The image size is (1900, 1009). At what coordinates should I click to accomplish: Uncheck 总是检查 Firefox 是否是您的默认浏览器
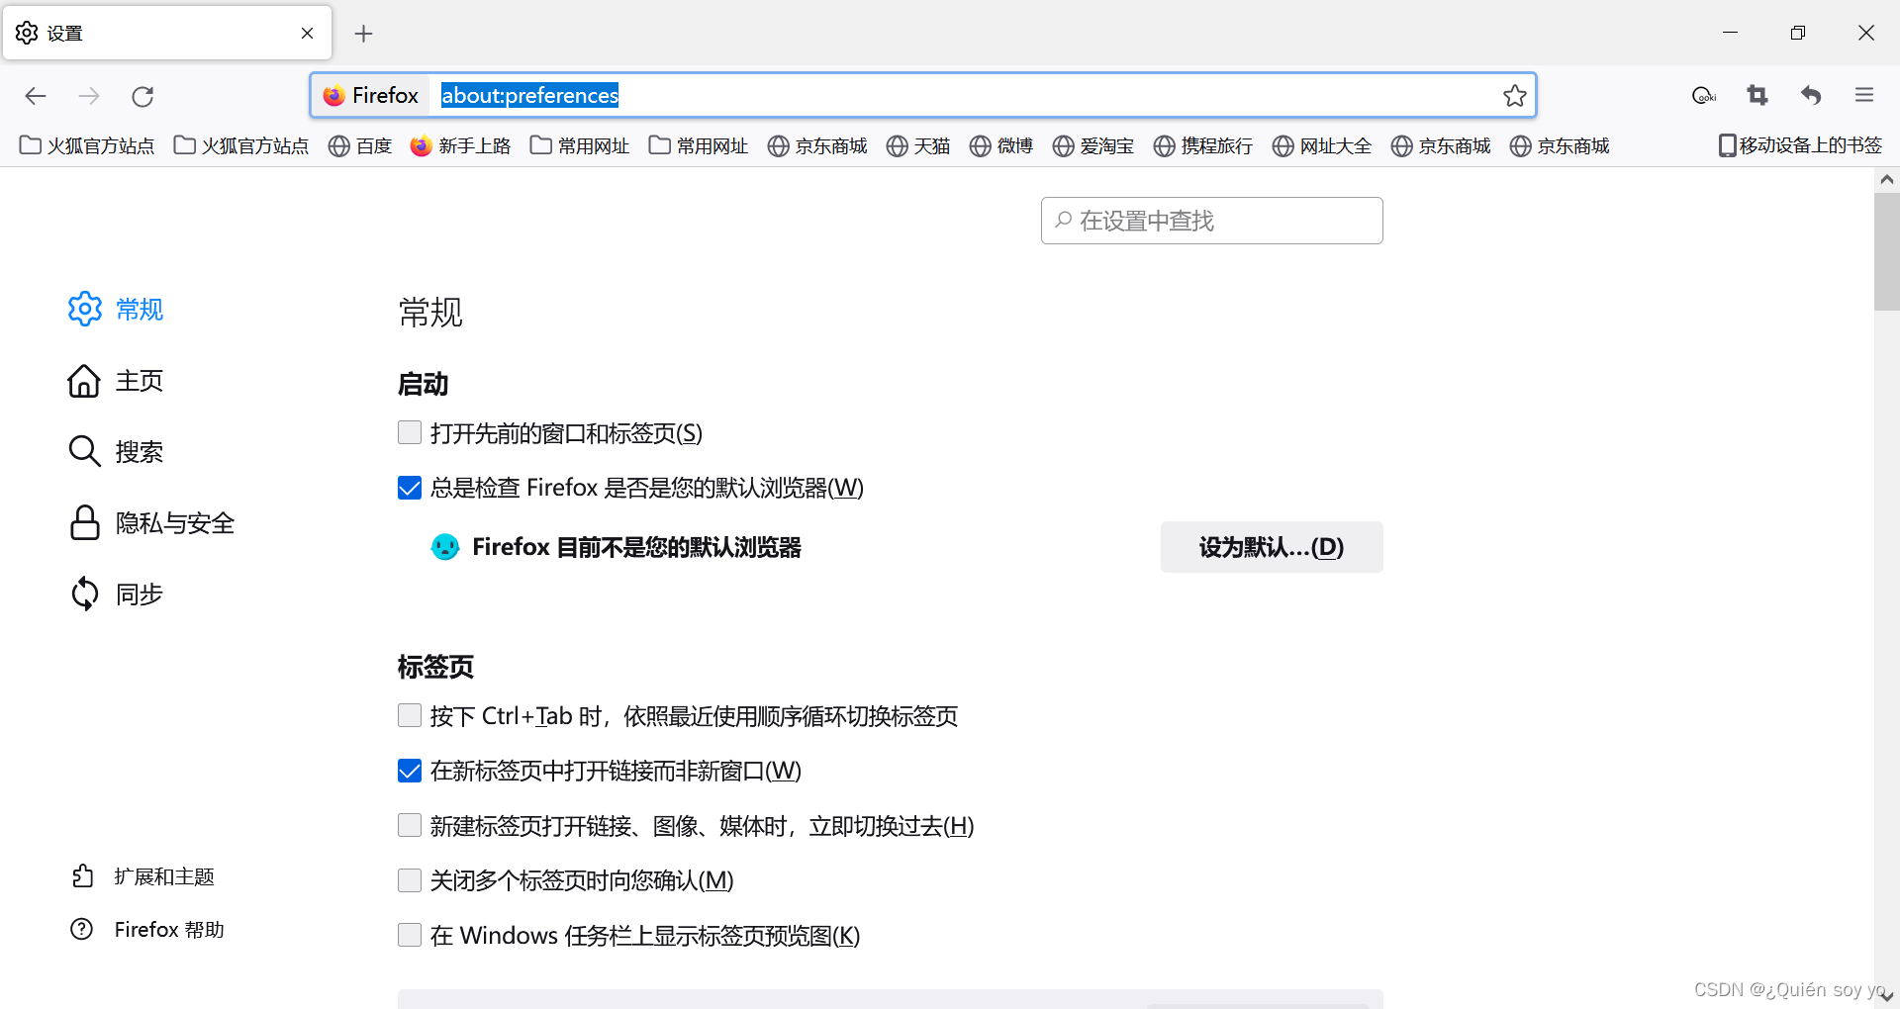click(x=410, y=488)
